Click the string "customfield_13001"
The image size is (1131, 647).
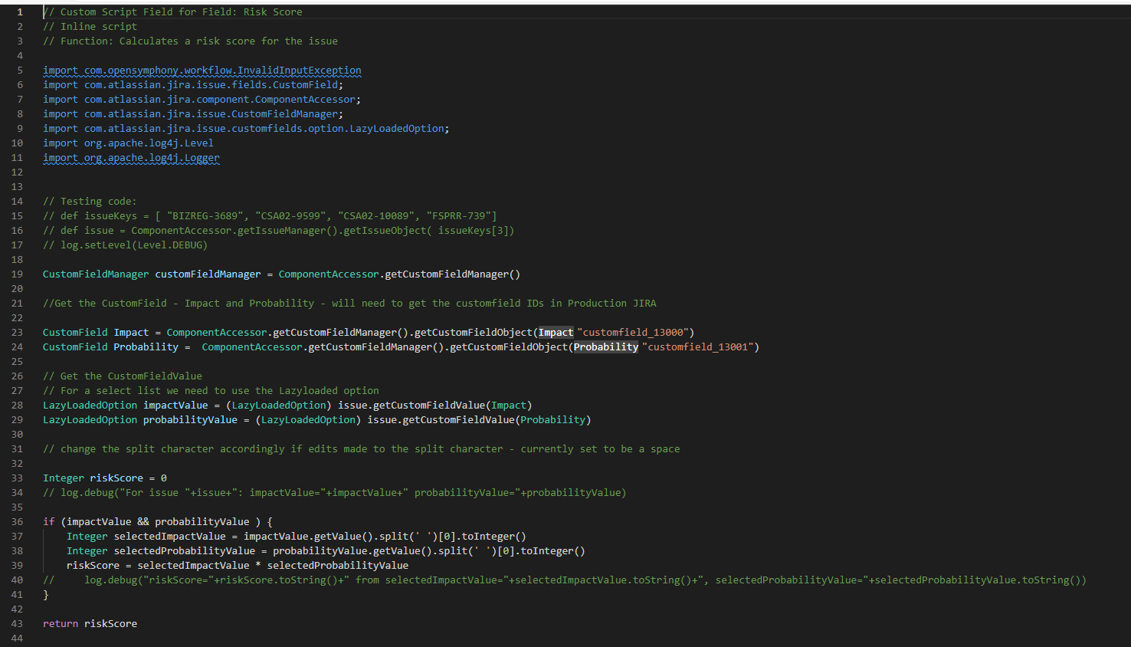pyautogui.click(x=697, y=347)
